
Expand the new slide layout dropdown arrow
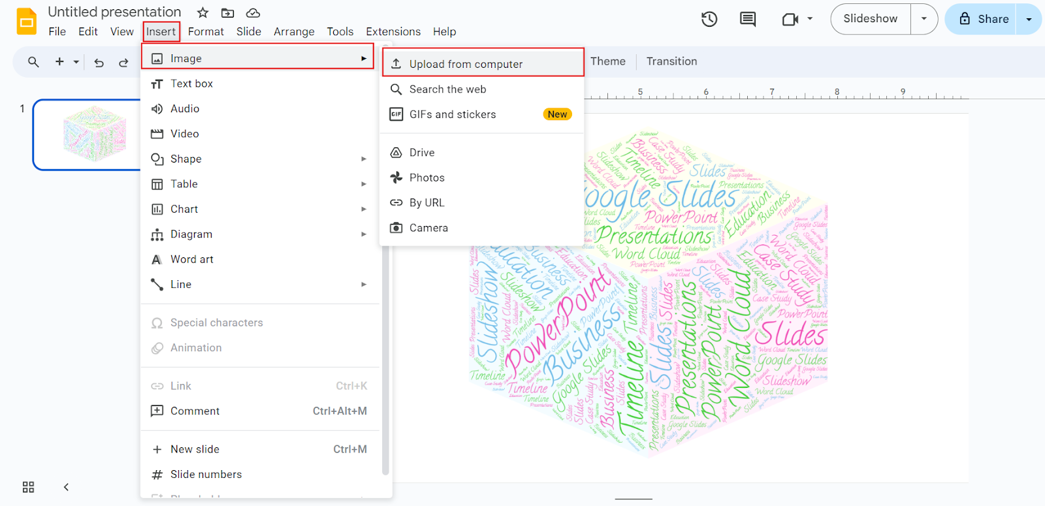tap(76, 62)
